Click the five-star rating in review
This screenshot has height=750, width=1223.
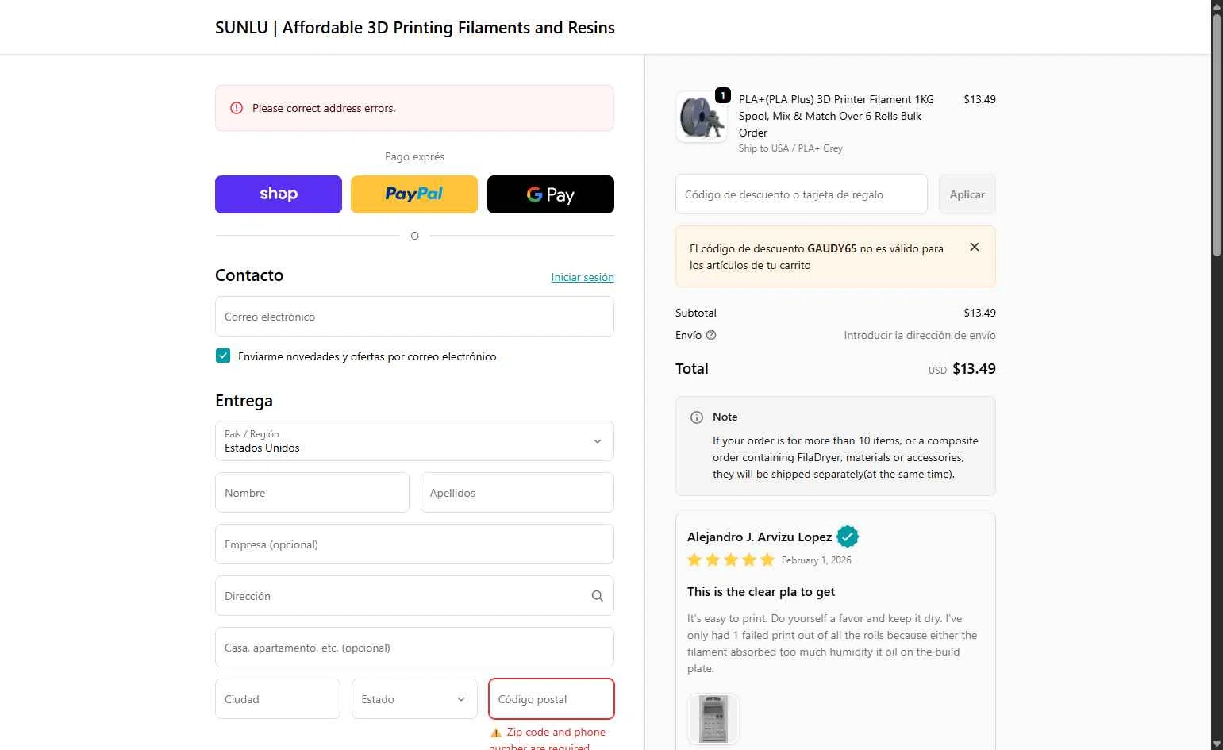coord(731,560)
